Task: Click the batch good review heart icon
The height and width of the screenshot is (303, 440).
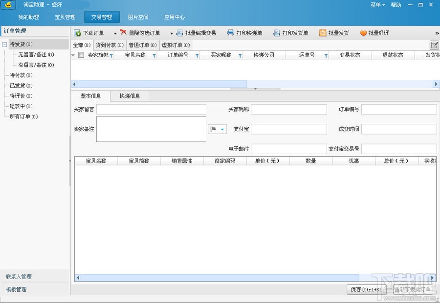Action: tap(363, 33)
